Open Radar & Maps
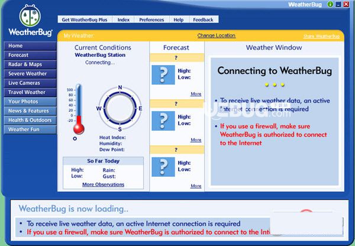The width and height of the screenshot is (355, 246). click(30, 64)
